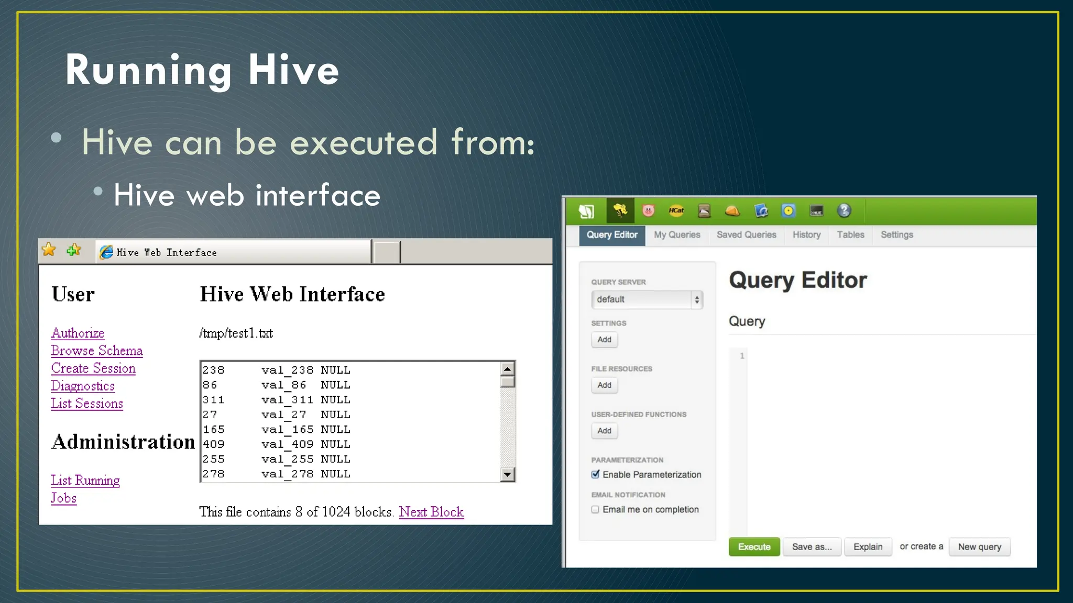This screenshot has height=603, width=1073.
Task: Select the Hive Web Interface browser tab
Action: [234, 252]
